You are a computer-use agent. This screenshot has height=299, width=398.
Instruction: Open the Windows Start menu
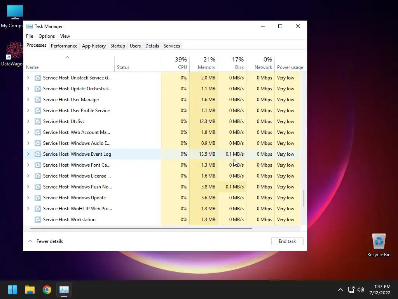tap(12, 290)
